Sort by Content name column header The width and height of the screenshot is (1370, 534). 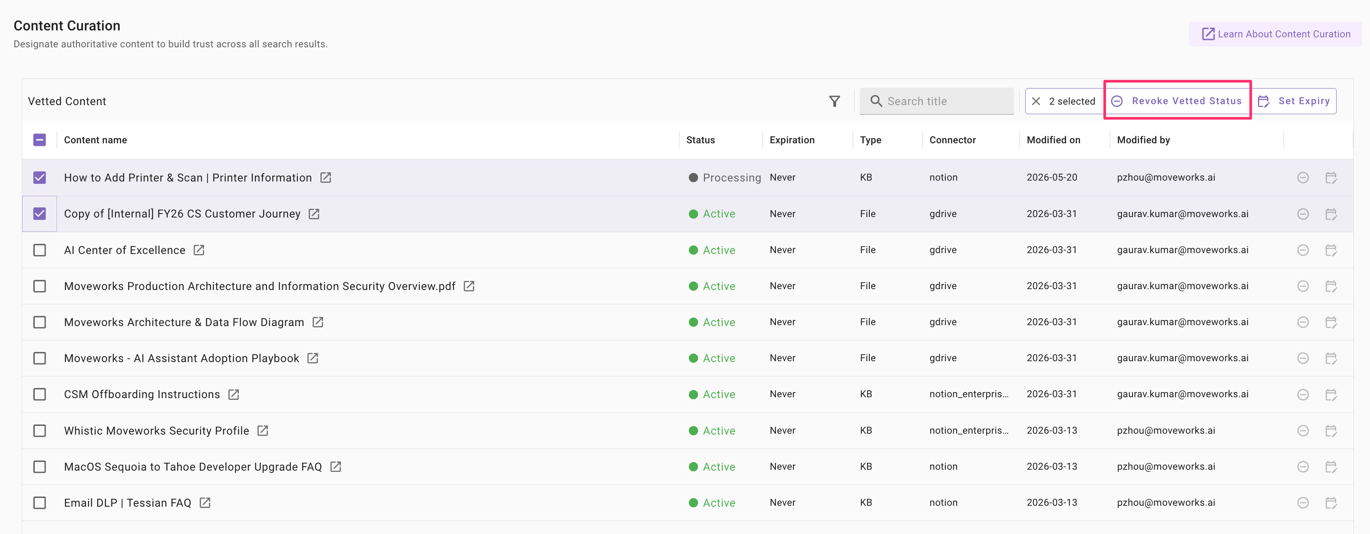tap(96, 140)
